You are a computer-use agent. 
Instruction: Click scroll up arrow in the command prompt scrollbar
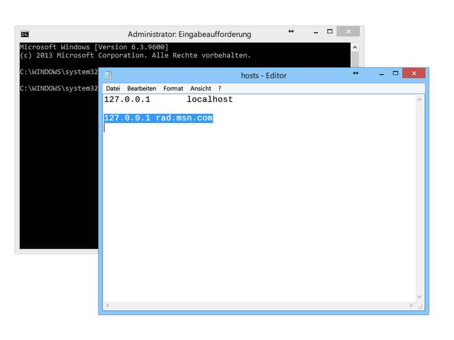355,47
